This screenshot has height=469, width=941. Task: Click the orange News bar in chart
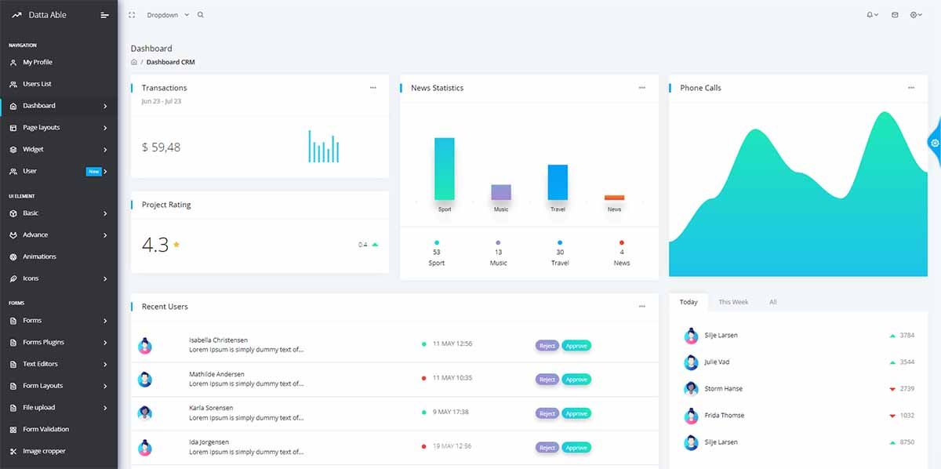pyautogui.click(x=615, y=198)
